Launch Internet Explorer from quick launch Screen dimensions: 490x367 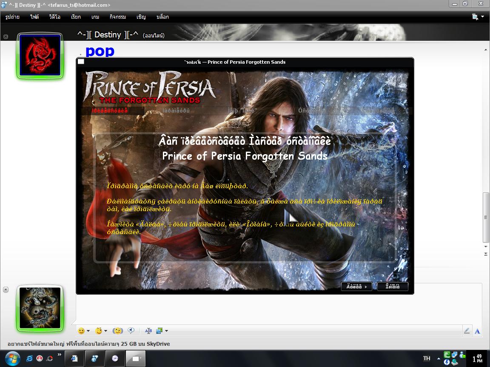[29, 359]
